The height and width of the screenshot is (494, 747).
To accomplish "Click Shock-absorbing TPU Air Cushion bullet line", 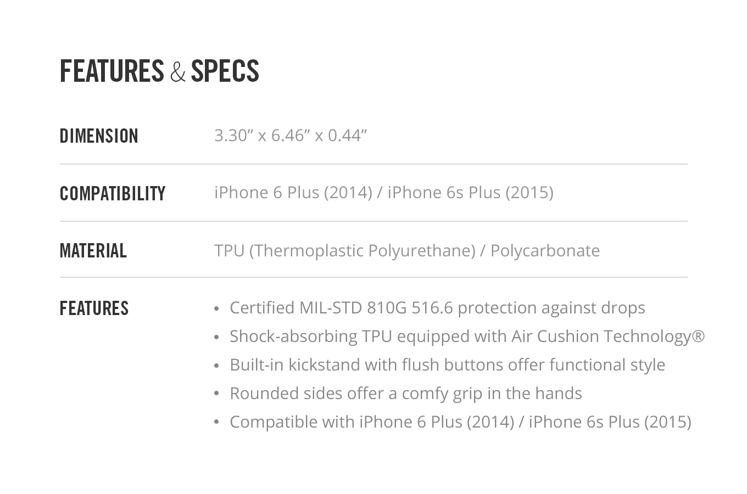I will pyautogui.click(x=467, y=336).
